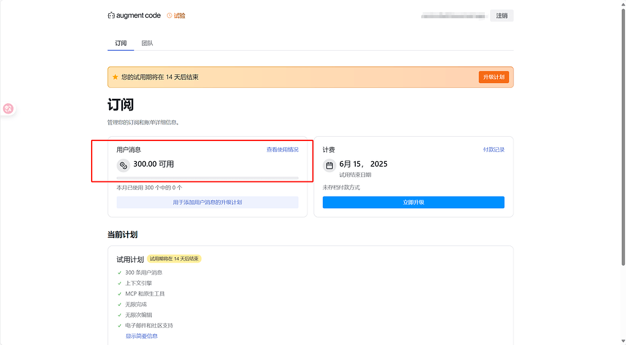Viewport: 626px width, 345px height.
Task: Click the 用户消息 card title
Action: 128,150
